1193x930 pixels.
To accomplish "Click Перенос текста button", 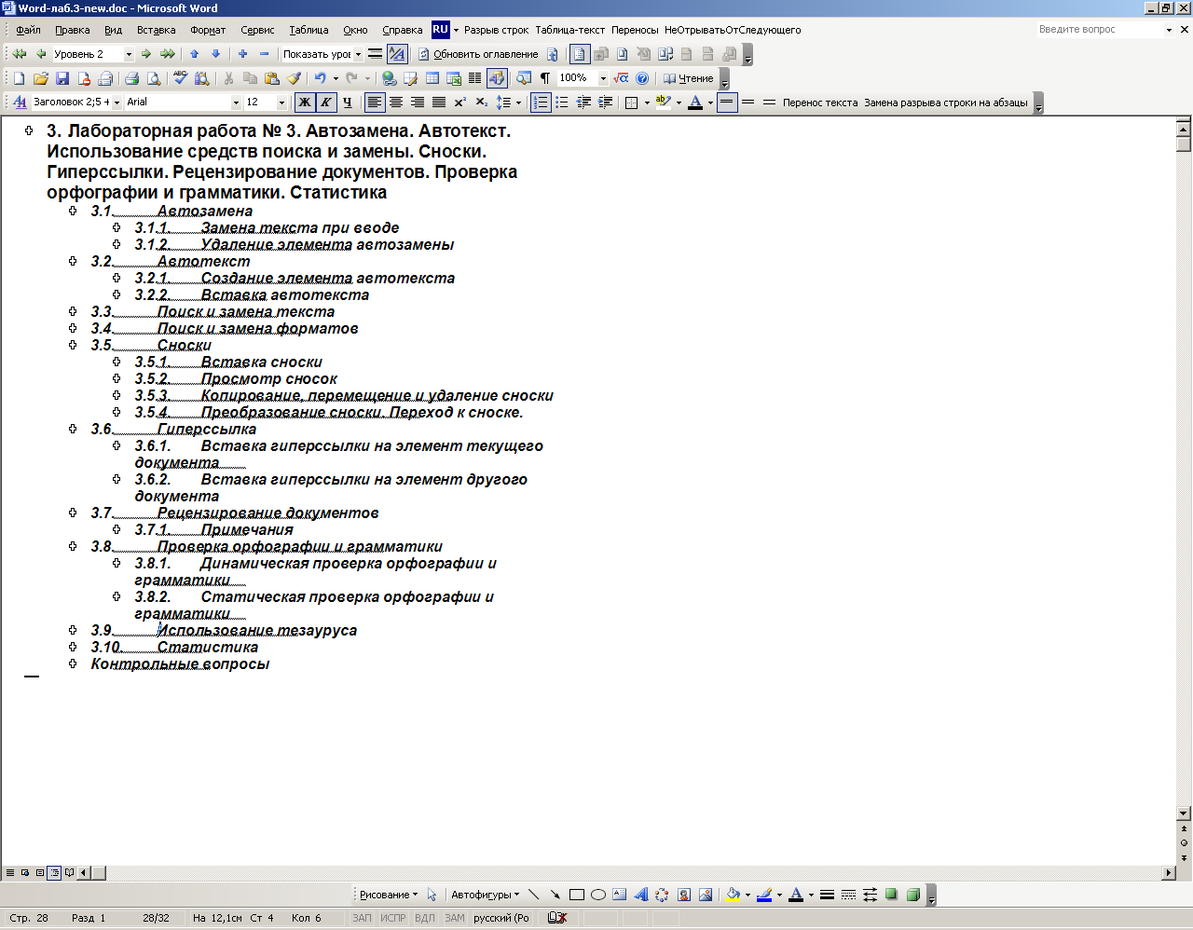I will [820, 103].
